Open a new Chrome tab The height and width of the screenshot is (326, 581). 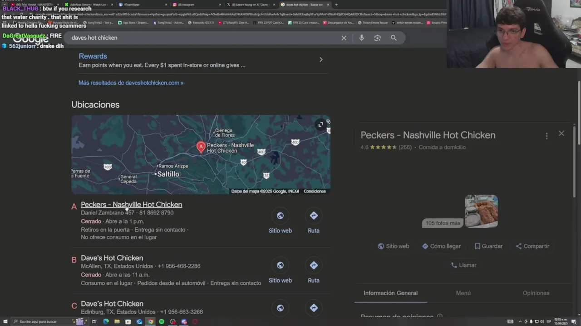coord(336,5)
